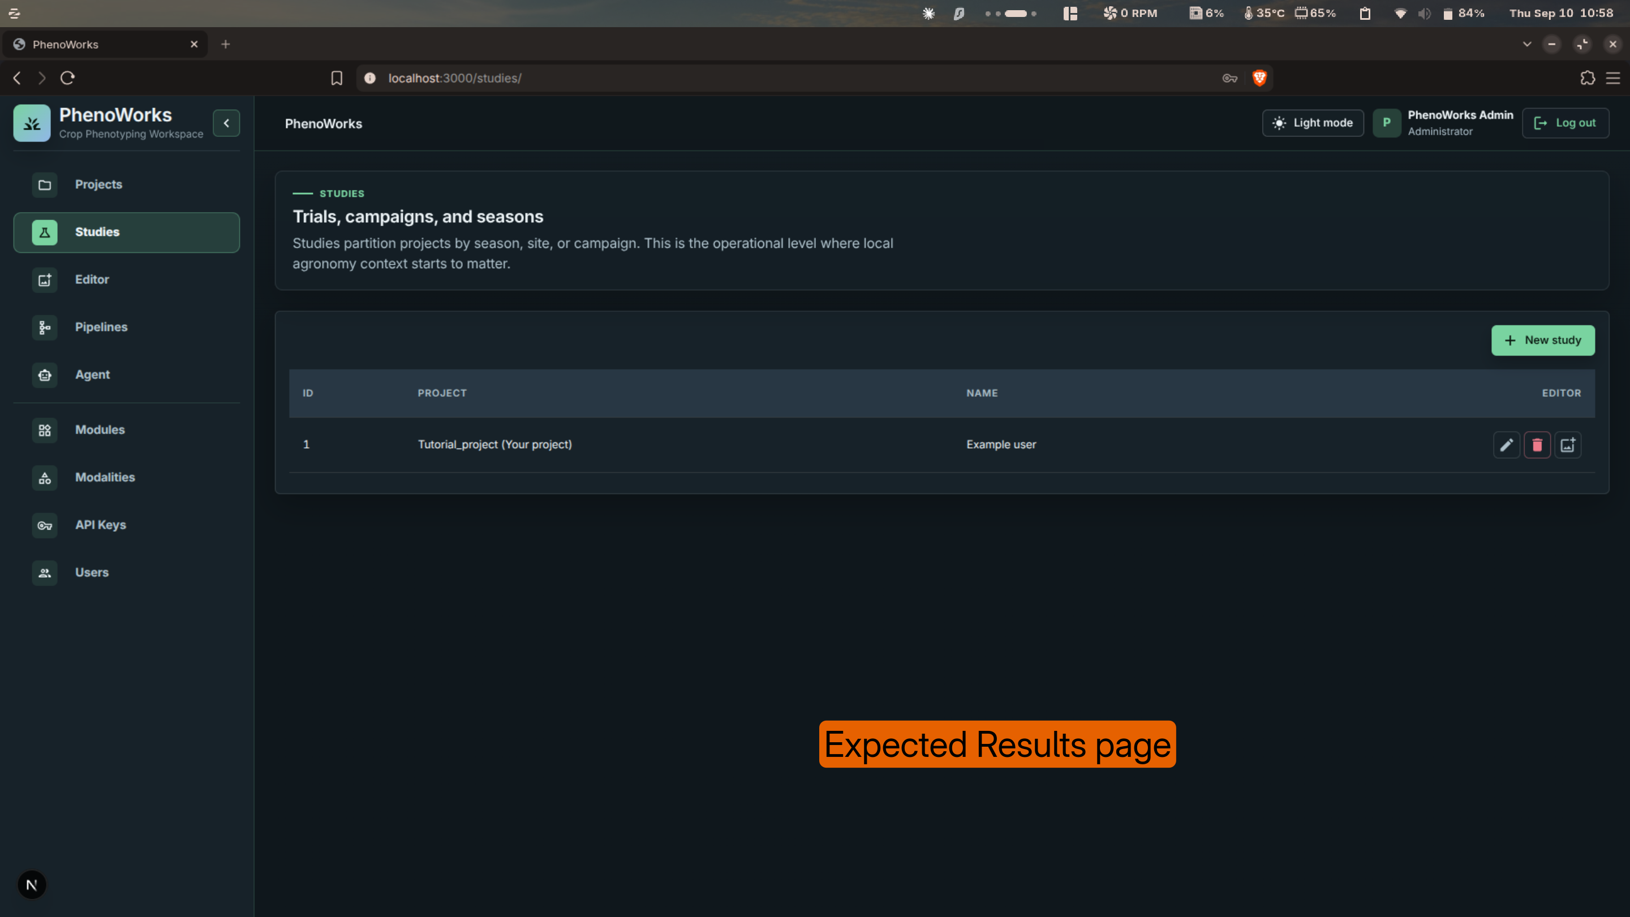Reload the page in the browser
The height and width of the screenshot is (917, 1630).
click(68, 78)
